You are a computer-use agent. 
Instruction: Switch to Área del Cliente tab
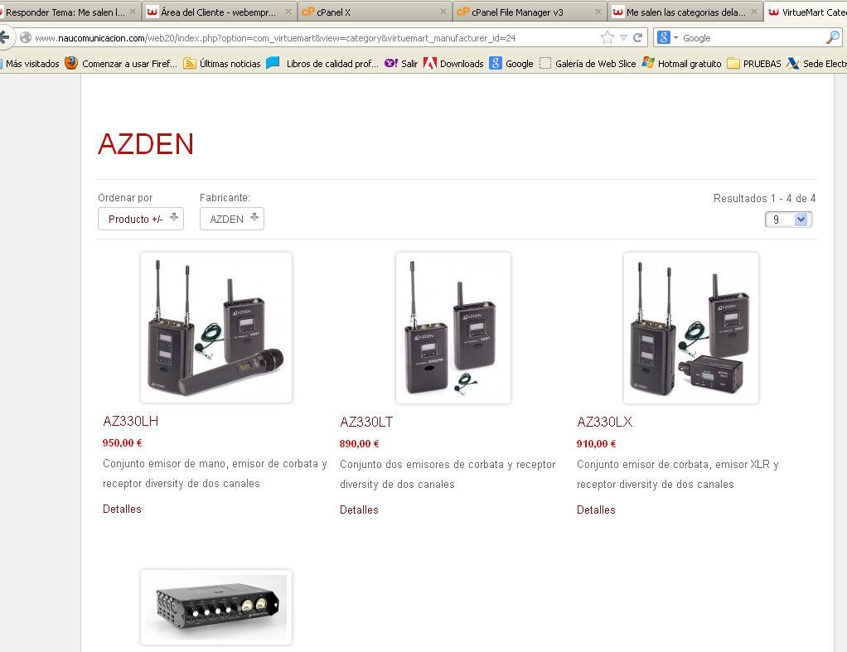tap(220, 12)
